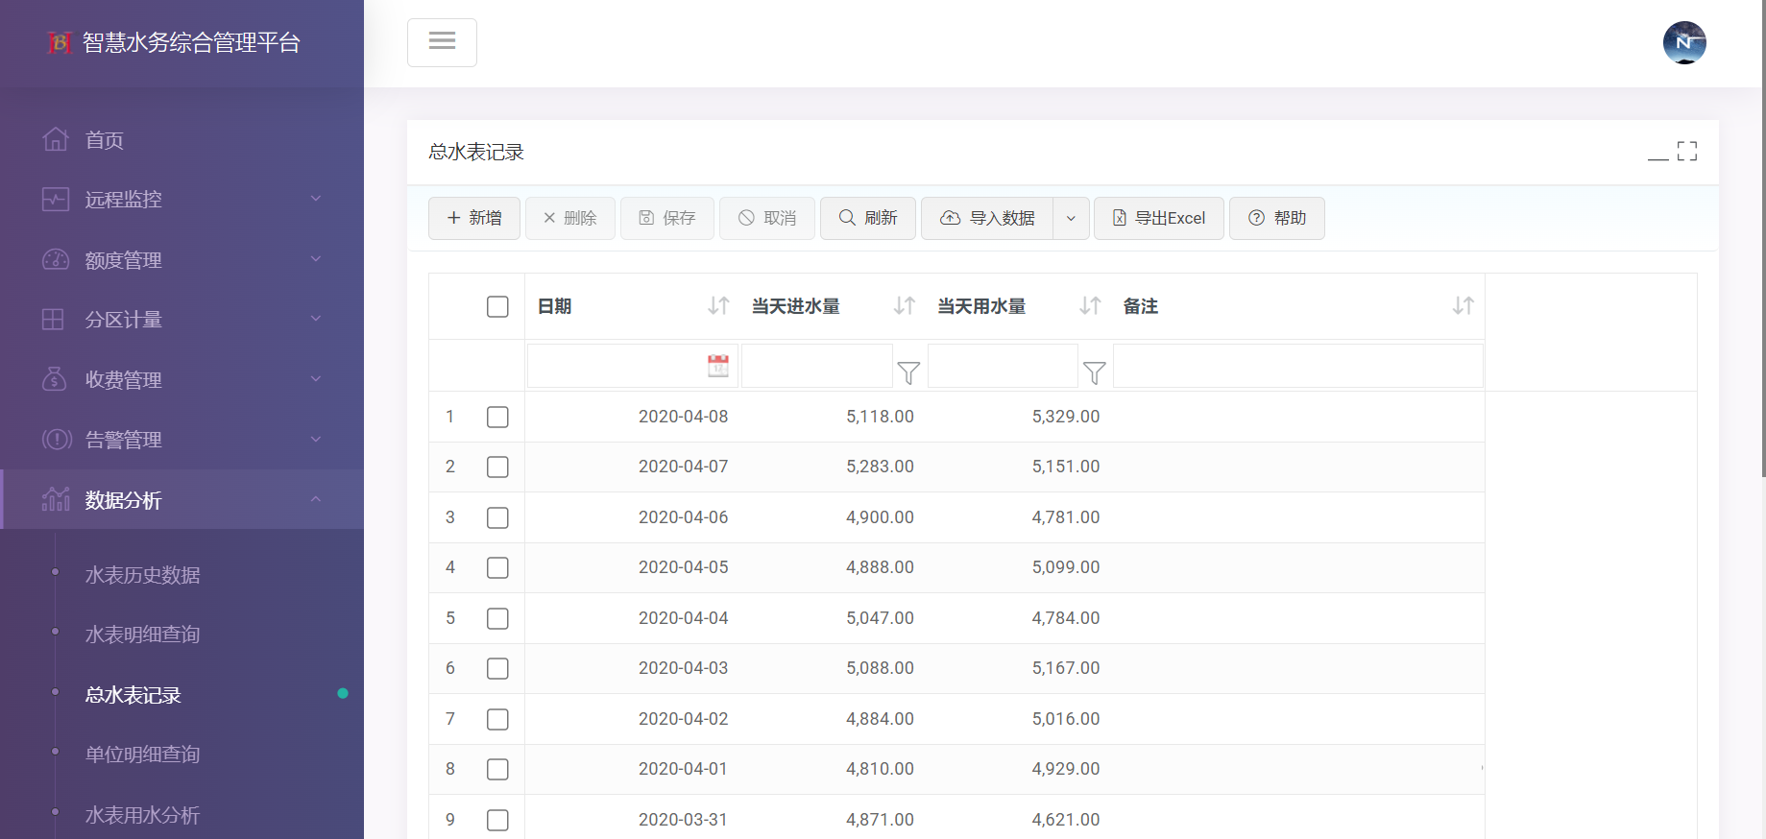Screen dimensions: 1766x839
Task: Click the hamburger menu toggle icon
Action: (x=442, y=42)
